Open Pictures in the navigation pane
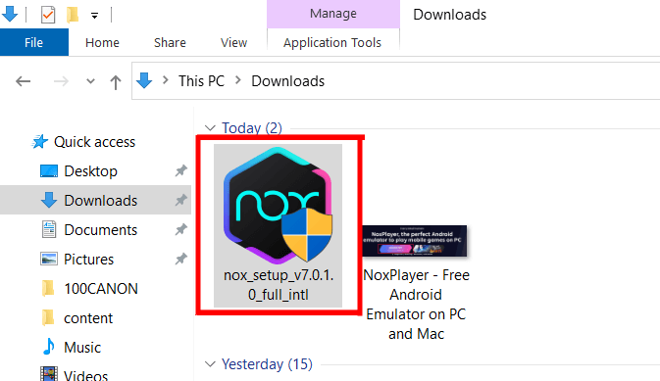The width and height of the screenshot is (660, 381). click(x=88, y=260)
